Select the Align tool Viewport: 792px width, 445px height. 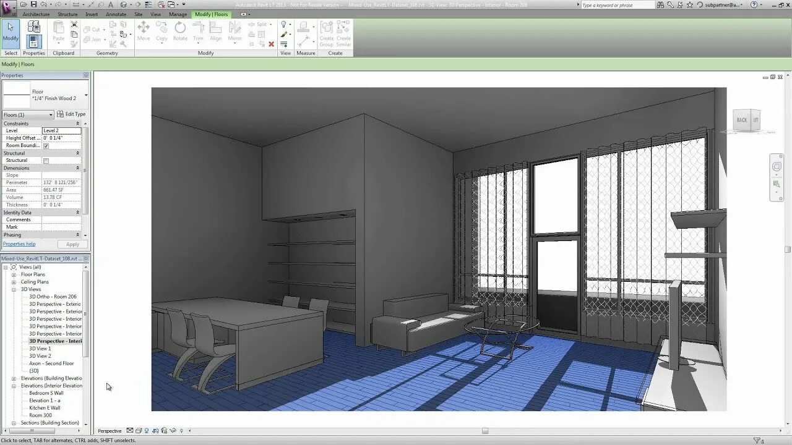pyautogui.click(x=215, y=31)
